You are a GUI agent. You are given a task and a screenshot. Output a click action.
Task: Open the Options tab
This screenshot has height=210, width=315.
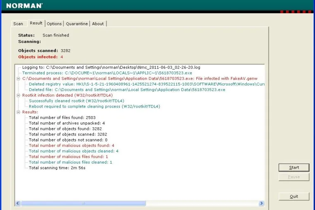54,24
